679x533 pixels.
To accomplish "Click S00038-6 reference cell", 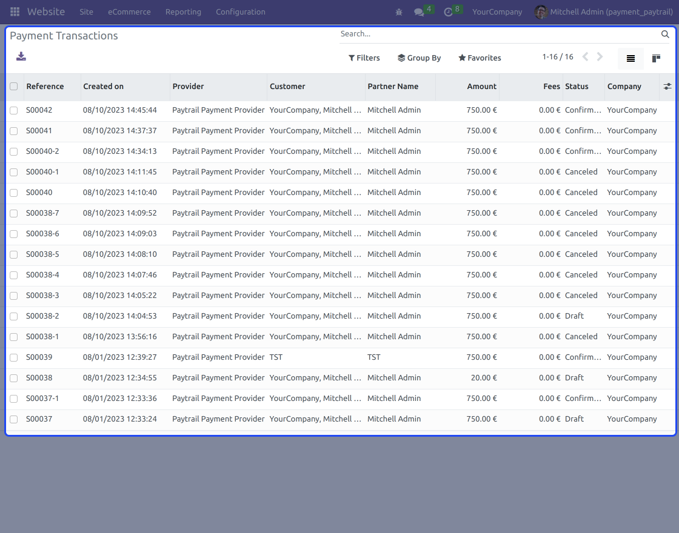I will (42, 234).
